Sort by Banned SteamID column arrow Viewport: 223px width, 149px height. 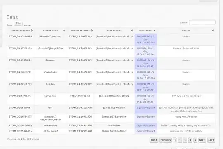32,31
